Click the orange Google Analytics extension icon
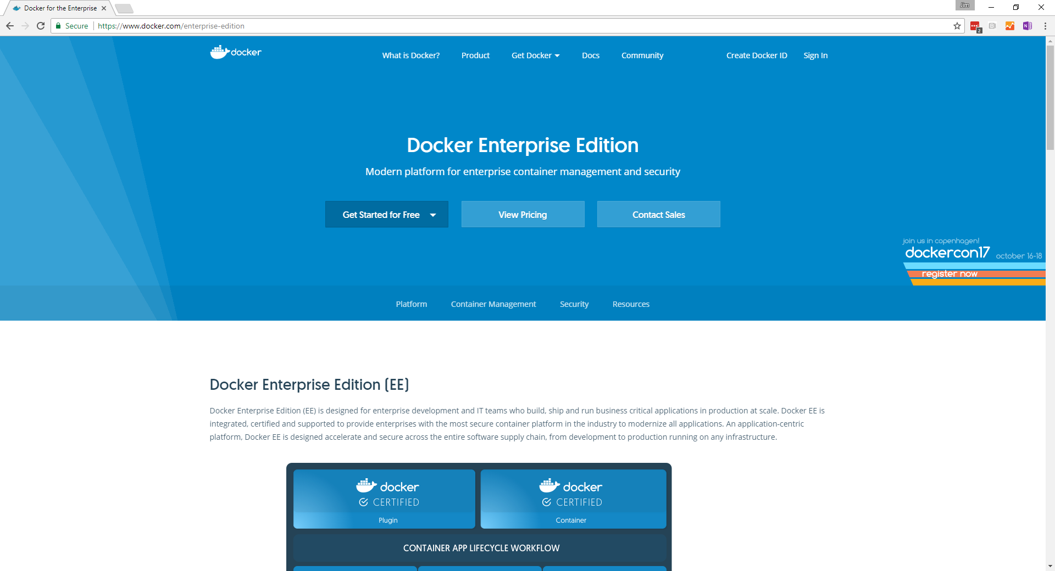Viewport: 1055px width, 571px height. pos(1009,26)
